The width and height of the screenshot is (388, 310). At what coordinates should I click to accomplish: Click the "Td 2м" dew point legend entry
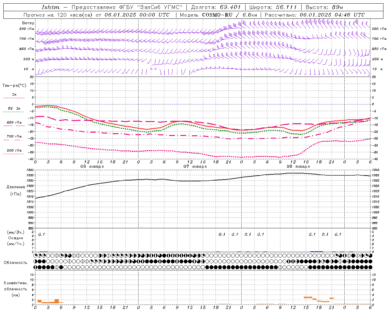tap(14, 108)
